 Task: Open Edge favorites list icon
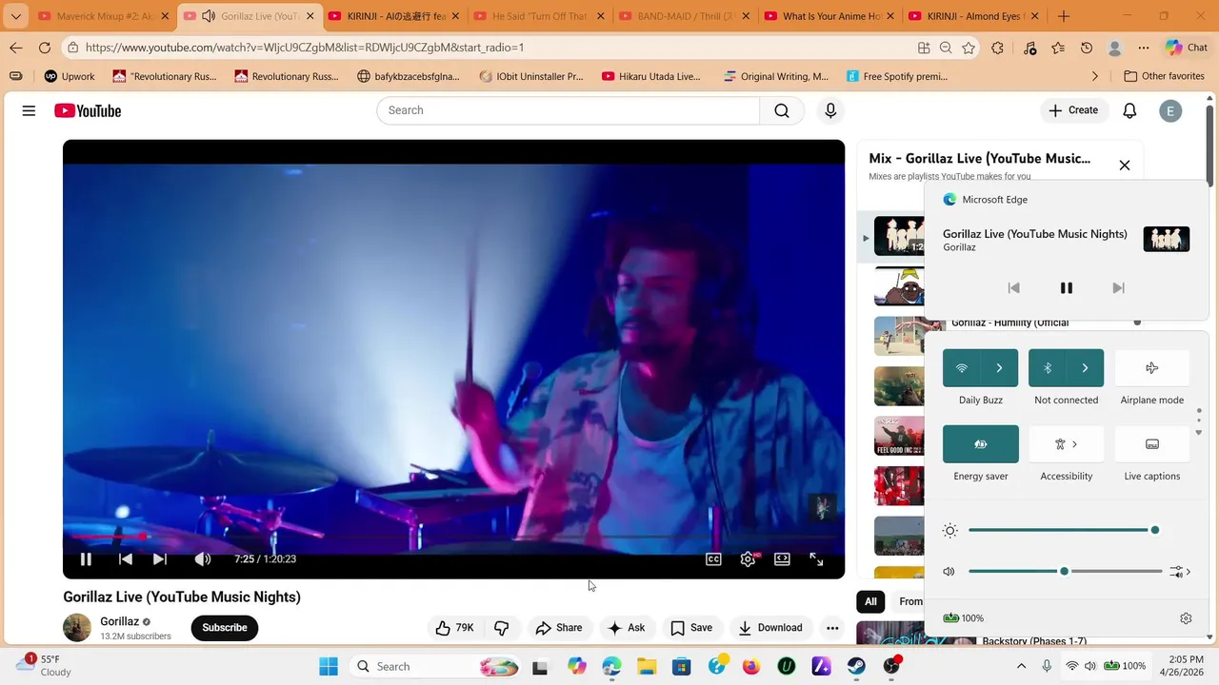click(x=1058, y=48)
